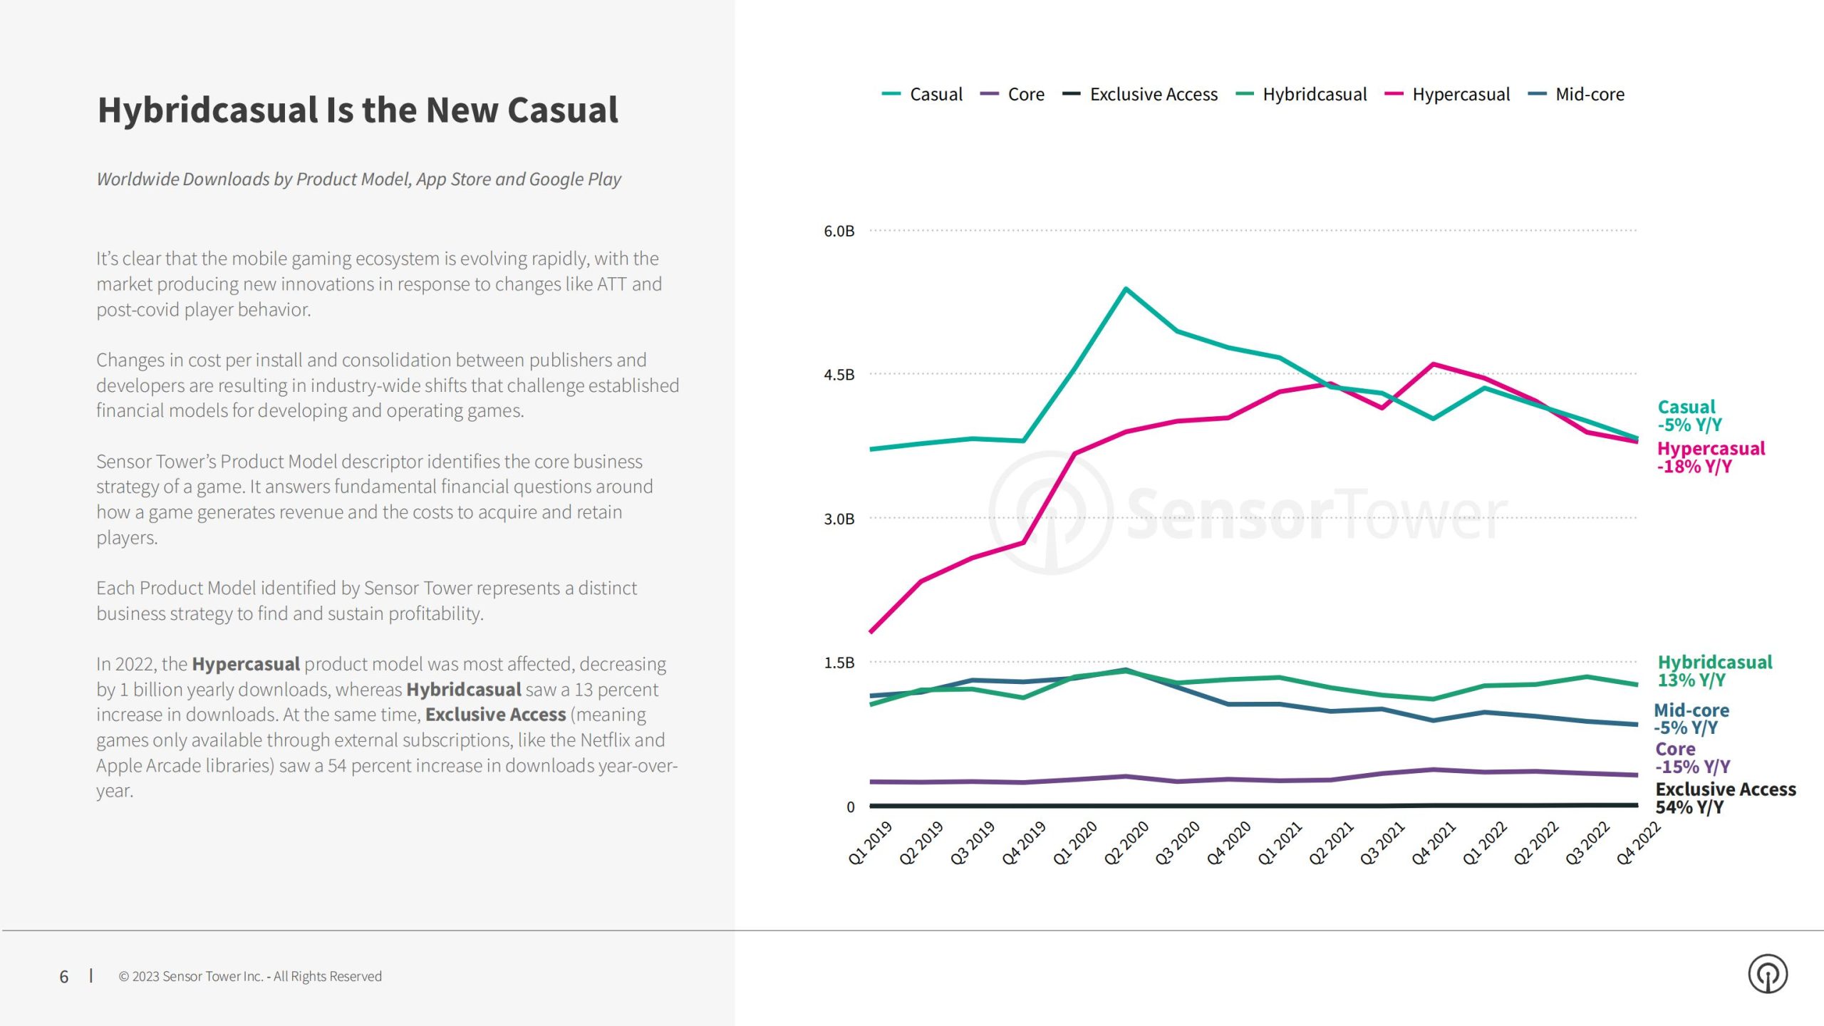This screenshot has width=1824, height=1026.
Task: Click the Exclusive Access 54% Y/Y label
Action: [x=1726, y=798]
